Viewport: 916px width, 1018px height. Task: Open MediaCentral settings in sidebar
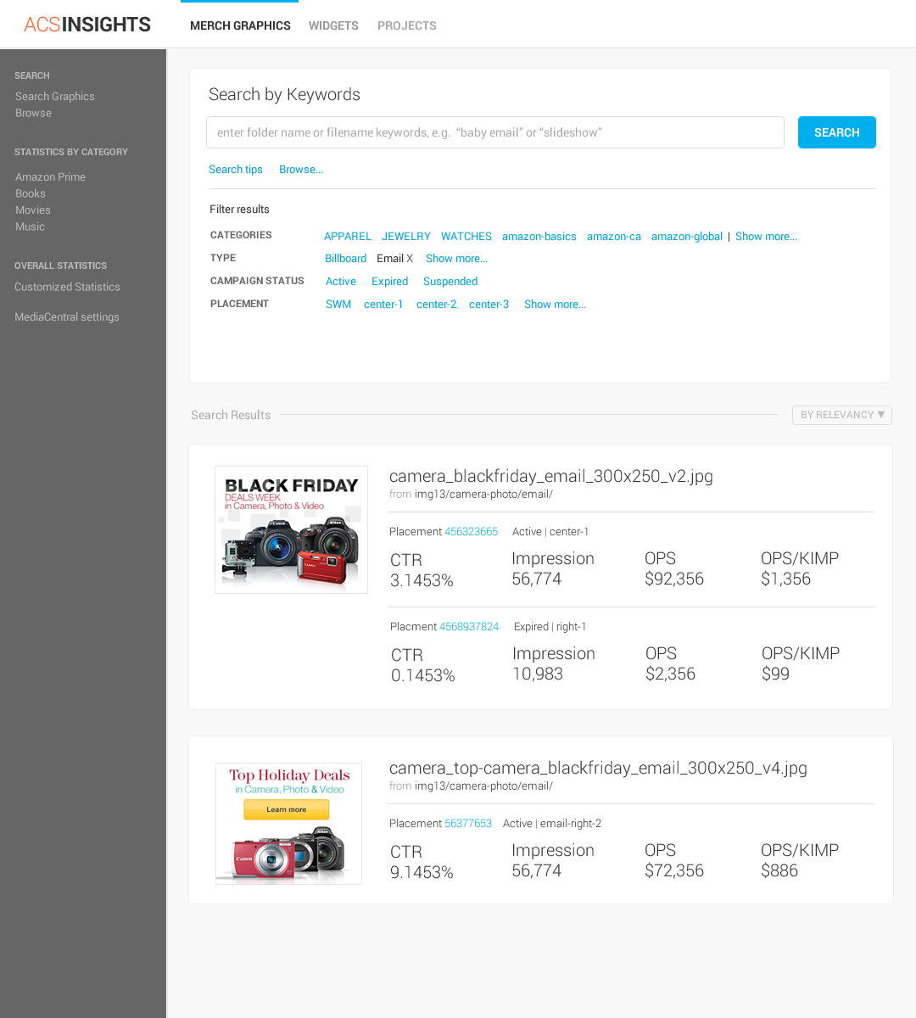click(x=67, y=317)
